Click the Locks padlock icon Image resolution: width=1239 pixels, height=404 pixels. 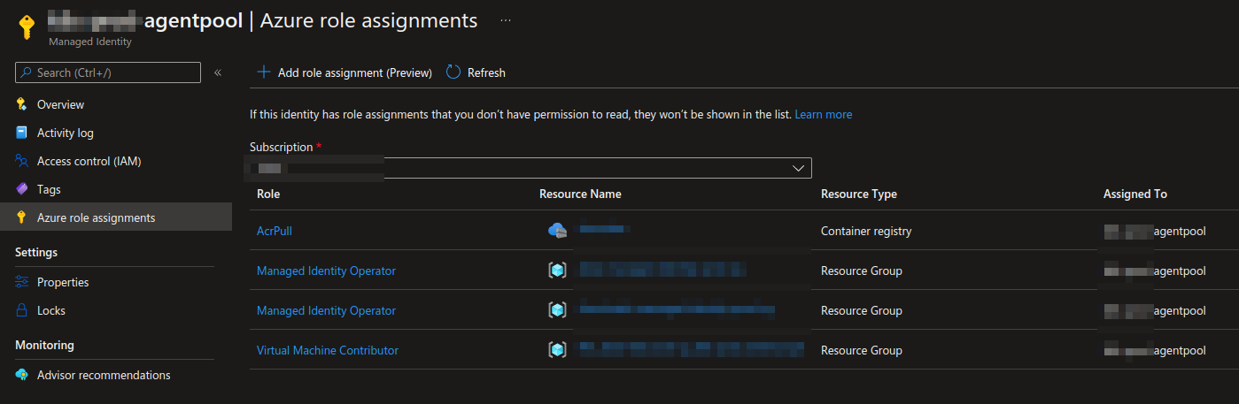coord(21,310)
